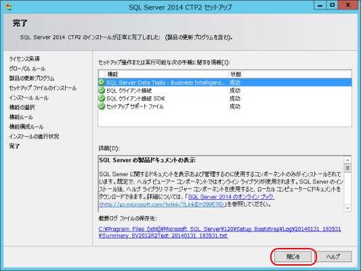The height and width of the screenshot is (271, 361).
Task: Maximize the setup window
Action: [x=333, y=5]
